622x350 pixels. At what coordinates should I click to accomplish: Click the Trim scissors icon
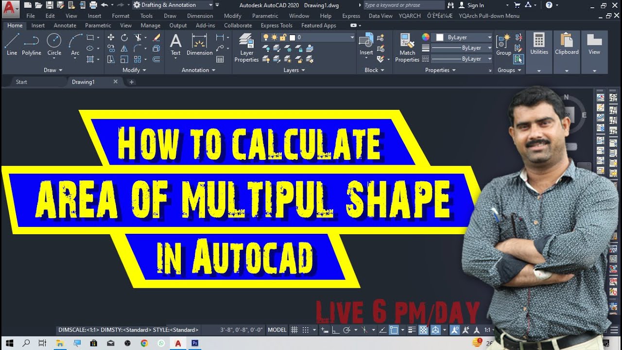pos(138,37)
